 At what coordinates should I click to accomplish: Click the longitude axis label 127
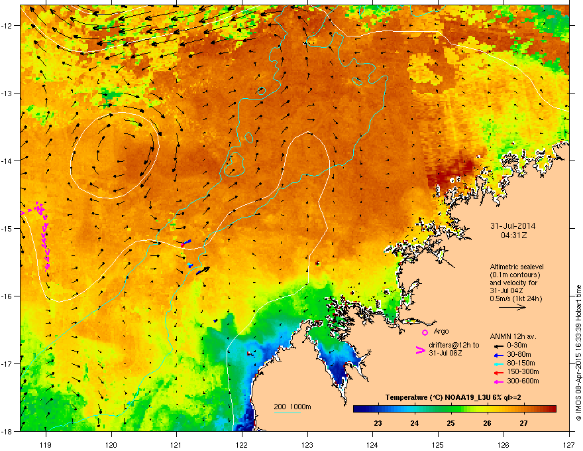569,444
